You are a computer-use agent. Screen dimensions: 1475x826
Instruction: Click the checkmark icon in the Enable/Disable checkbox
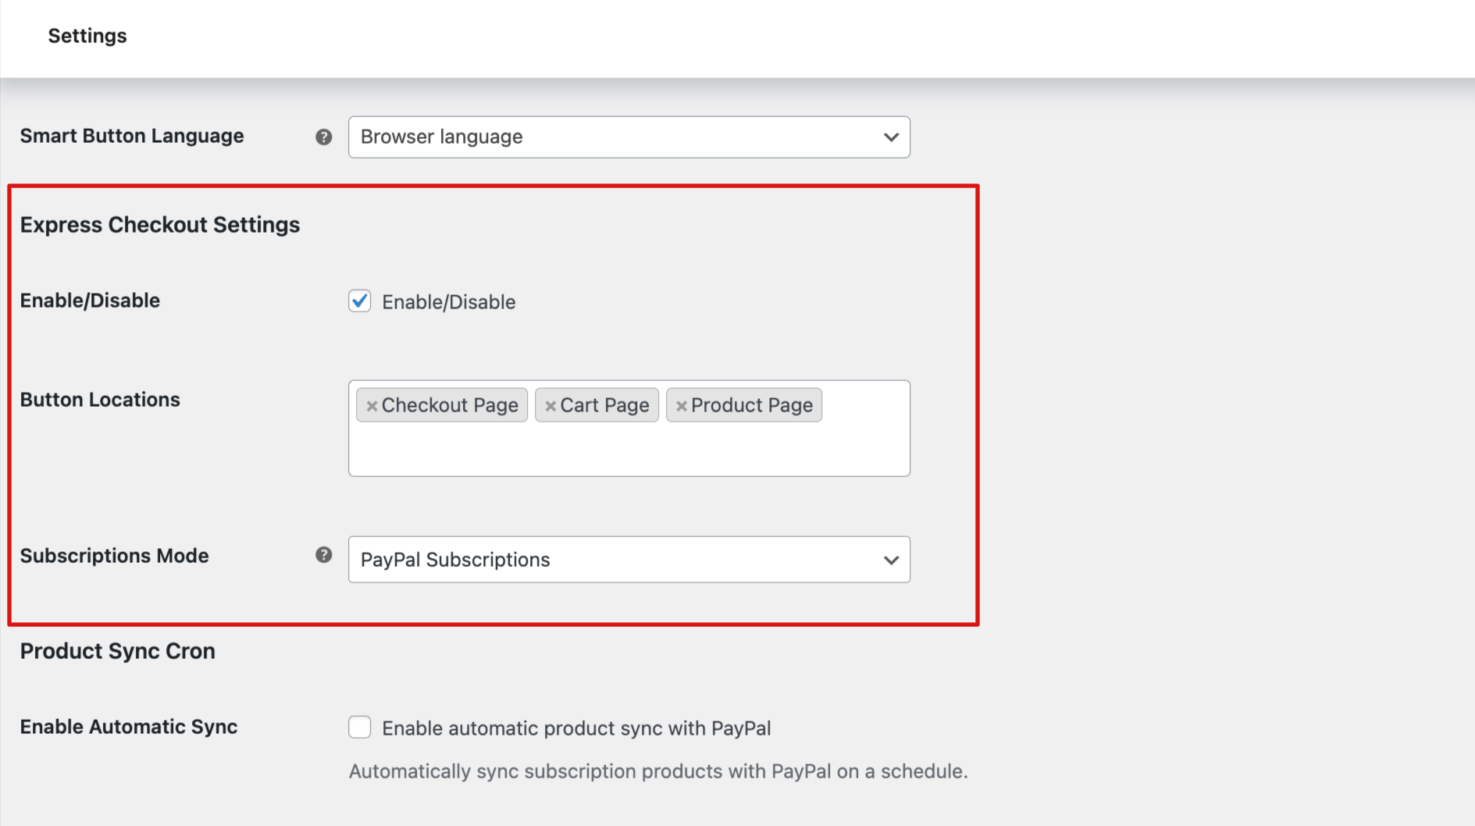(x=359, y=301)
